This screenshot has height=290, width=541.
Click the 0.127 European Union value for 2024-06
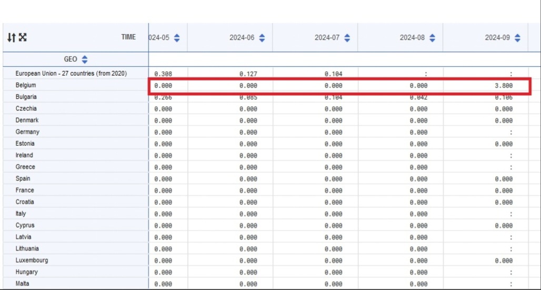(248, 74)
